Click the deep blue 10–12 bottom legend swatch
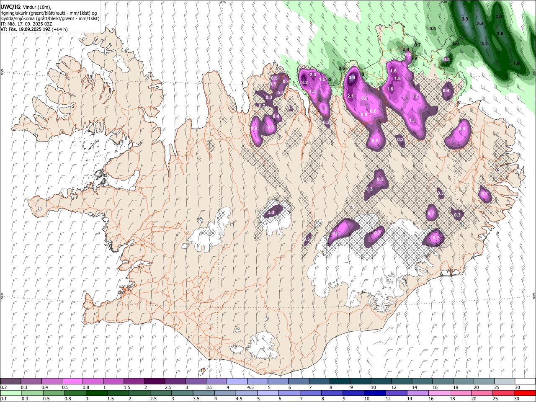536x402 pixels. coord(374,393)
